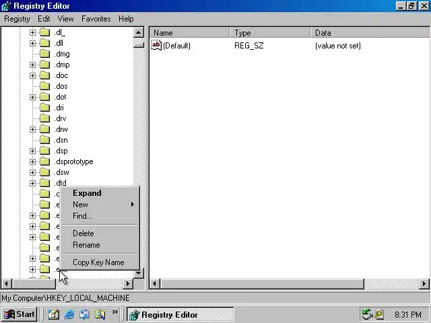The height and width of the screenshot is (323, 431).
Task: Click the .dl_ folder icon
Action: pyautogui.click(x=44, y=32)
